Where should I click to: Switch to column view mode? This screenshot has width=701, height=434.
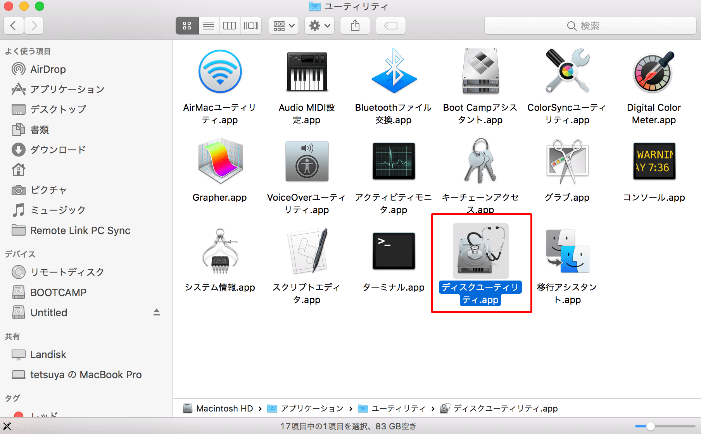tap(230, 26)
